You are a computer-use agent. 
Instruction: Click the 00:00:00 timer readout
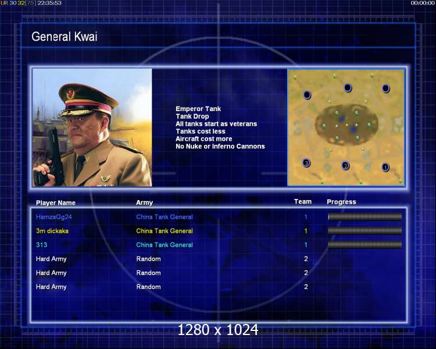pyautogui.click(x=423, y=3)
